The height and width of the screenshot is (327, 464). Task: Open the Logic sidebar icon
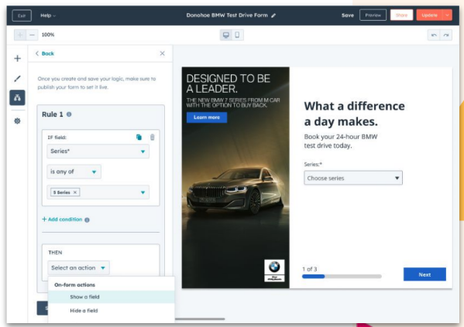click(x=17, y=97)
